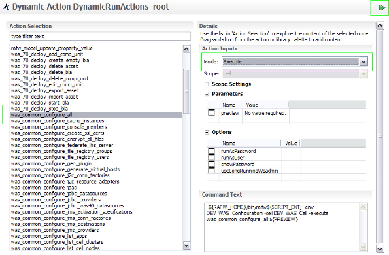Click the Options table Value column header
The image size is (389, 255).
291,143
